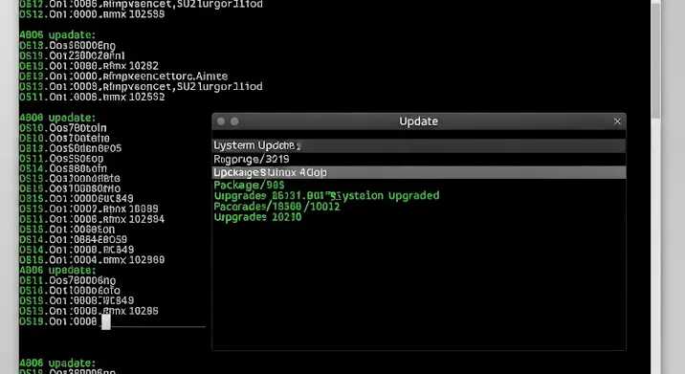Click the terminal line ending 'Rfmpxeencettorc.Aimce'
Screen dimensions: 685x374
(x=123, y=77)
